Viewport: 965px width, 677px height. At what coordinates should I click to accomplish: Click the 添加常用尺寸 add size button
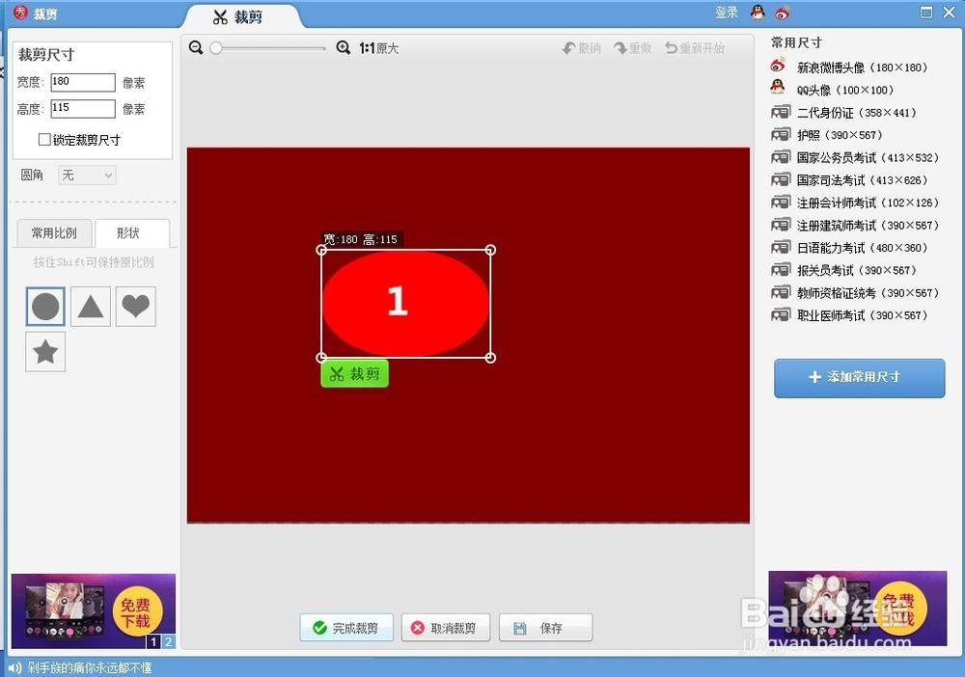pyautogui.click(x=858, y=379)
